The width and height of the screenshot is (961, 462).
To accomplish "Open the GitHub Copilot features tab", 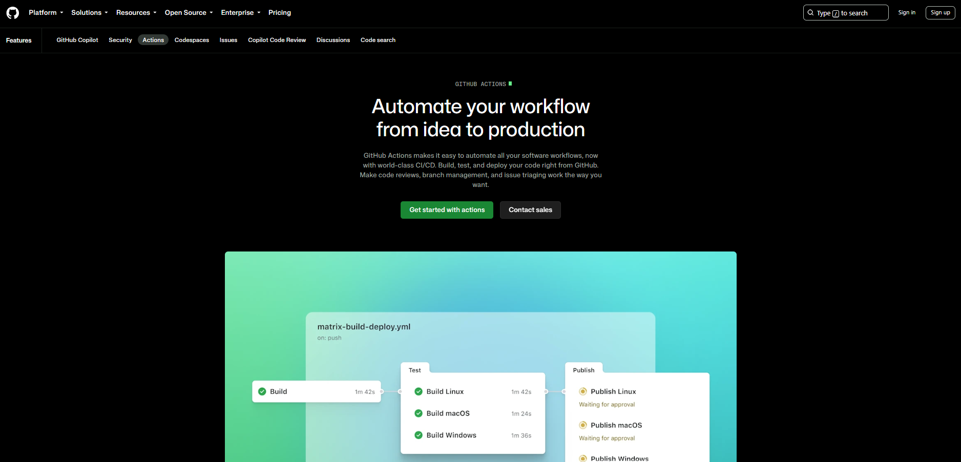I will coord(77,40).
